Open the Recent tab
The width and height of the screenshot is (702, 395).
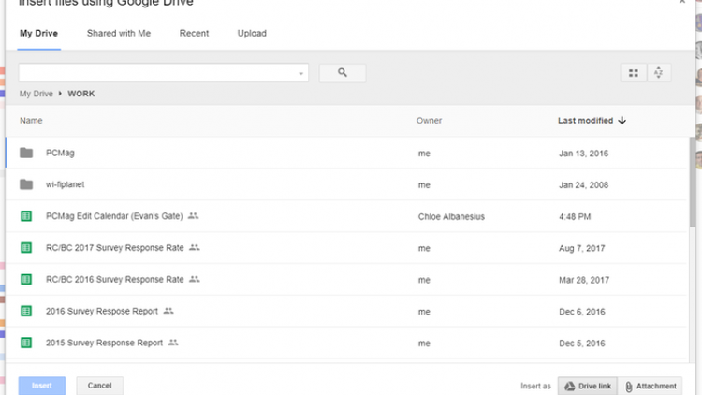194,33
